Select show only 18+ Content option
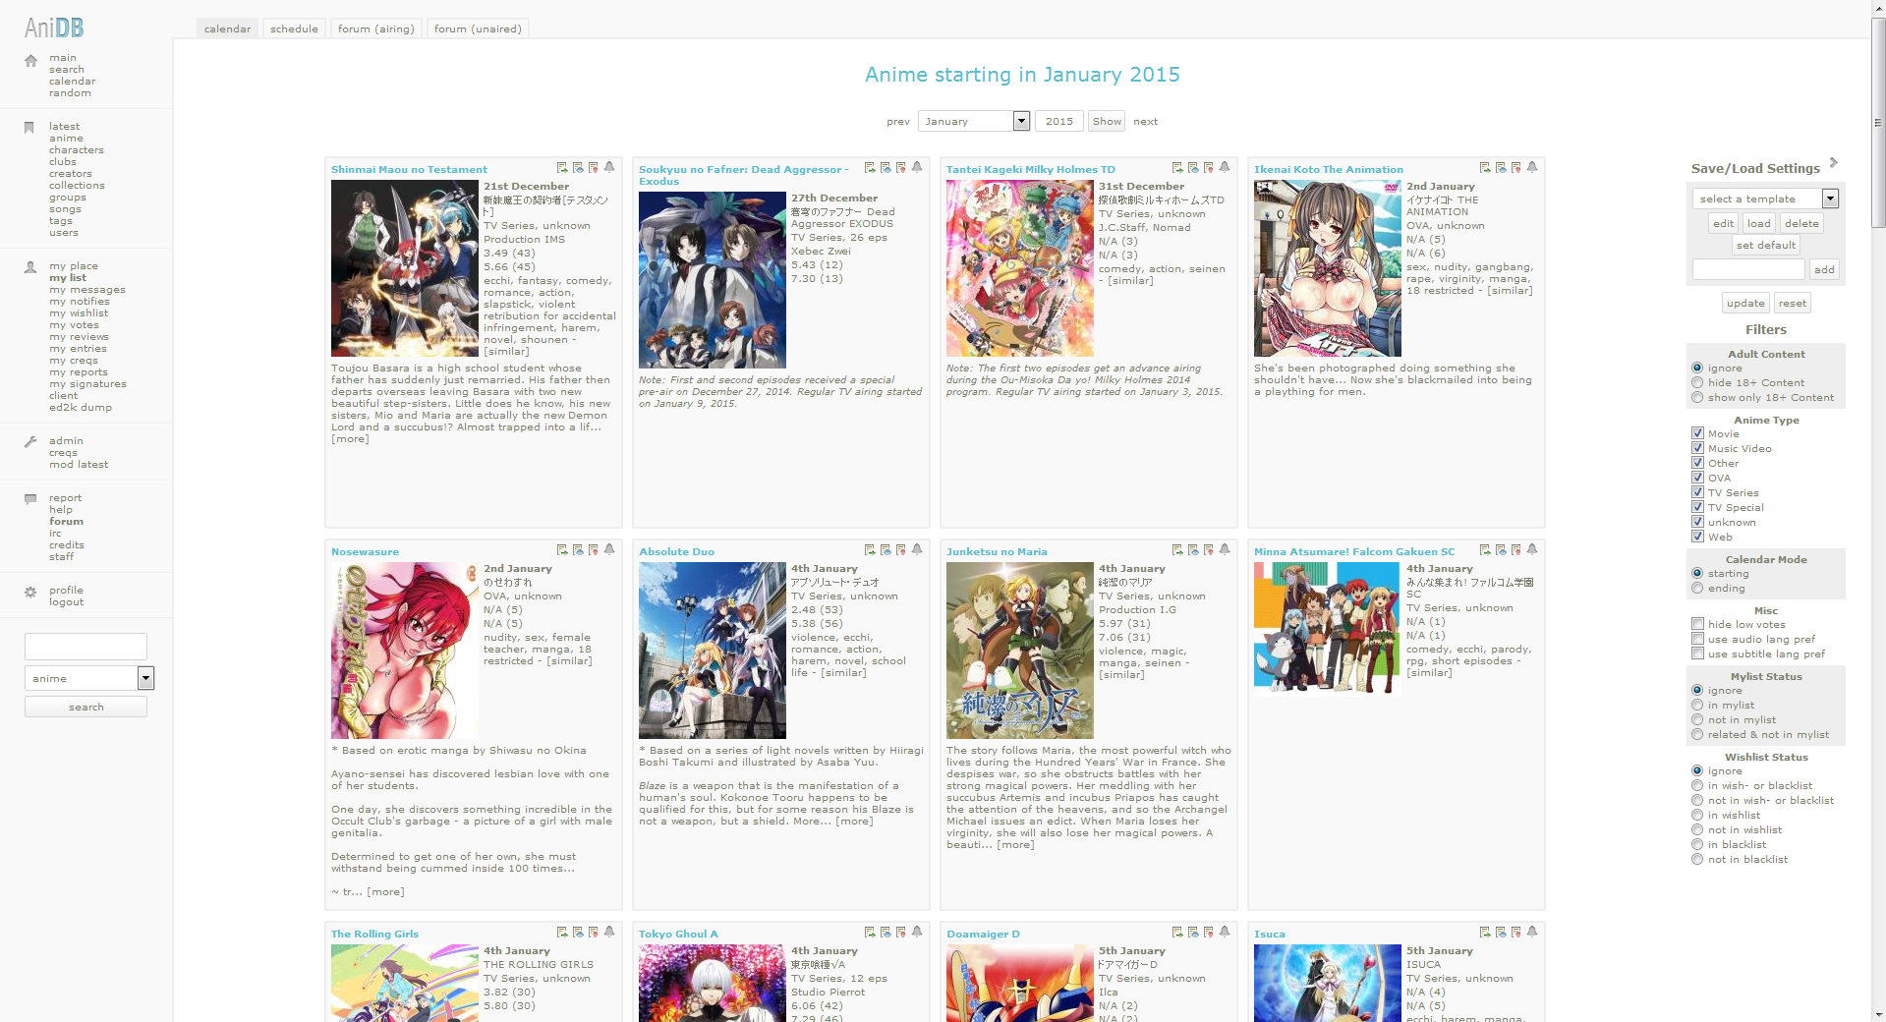This screenshot has width=1886, height=1022. (1697, 398)
